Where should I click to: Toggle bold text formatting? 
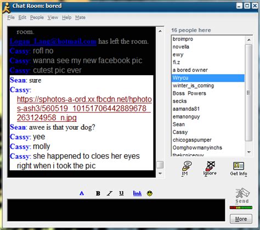pos(98,193)
